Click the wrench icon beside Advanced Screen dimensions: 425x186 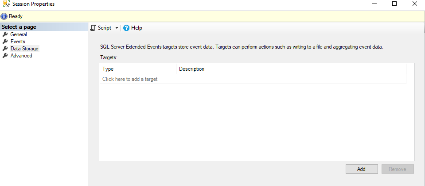click(x=5, y=56)
